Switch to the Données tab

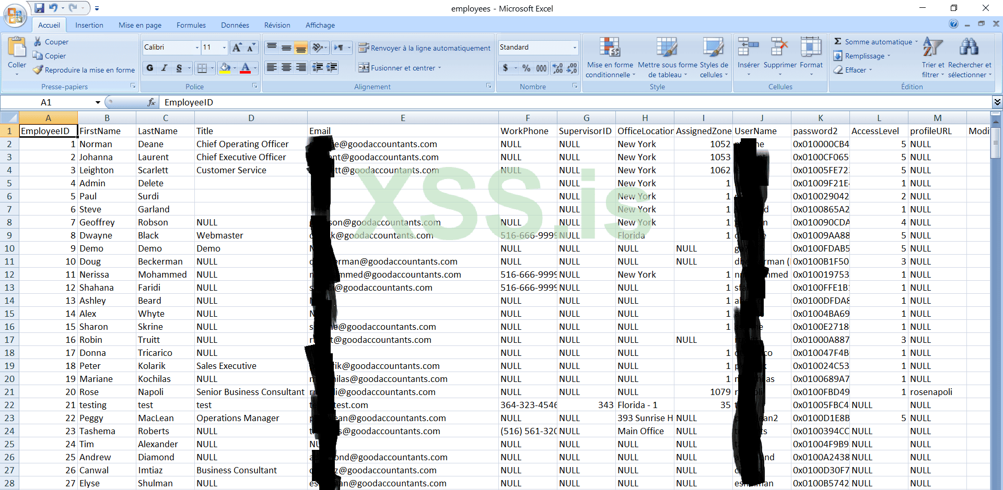pos(235,25)
